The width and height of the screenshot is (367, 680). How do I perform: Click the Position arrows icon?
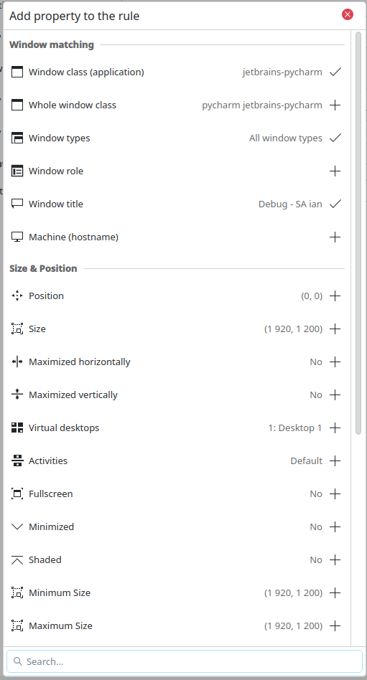17,296
